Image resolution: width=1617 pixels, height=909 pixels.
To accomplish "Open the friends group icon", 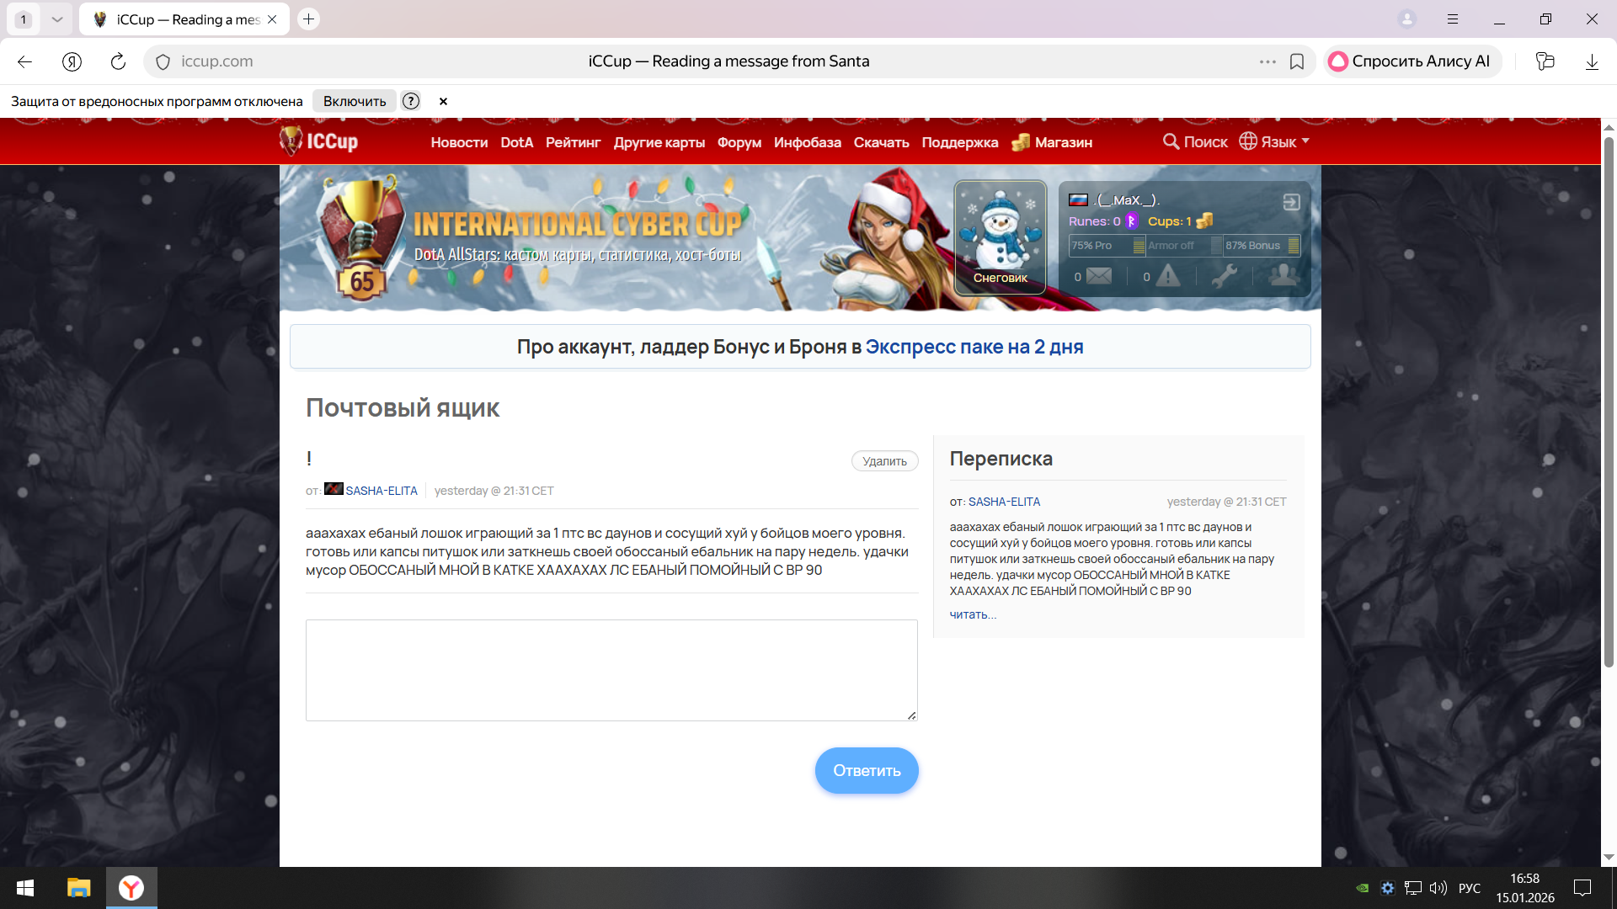I will pyautogui.click(x=1283, y=276).
